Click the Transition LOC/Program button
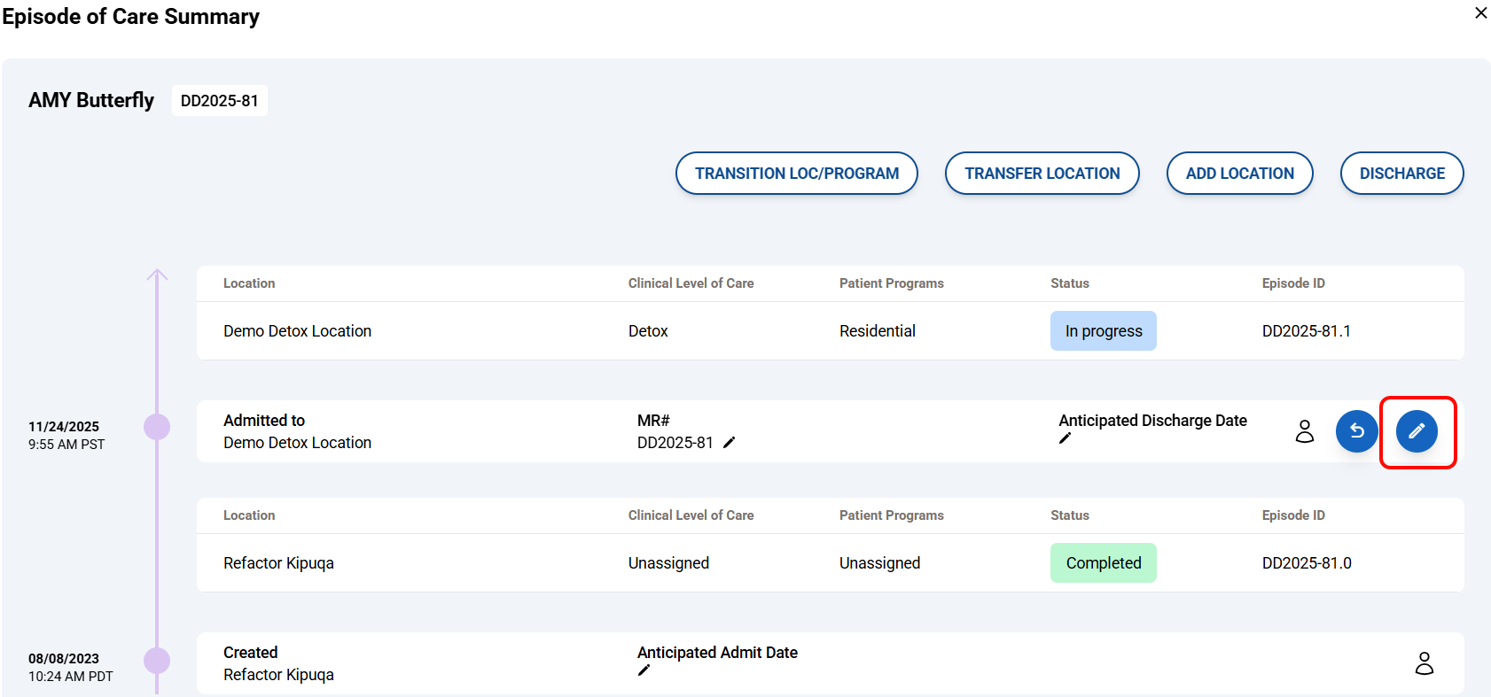This screenshot has height=697, width=1491. tap(796, 174)
